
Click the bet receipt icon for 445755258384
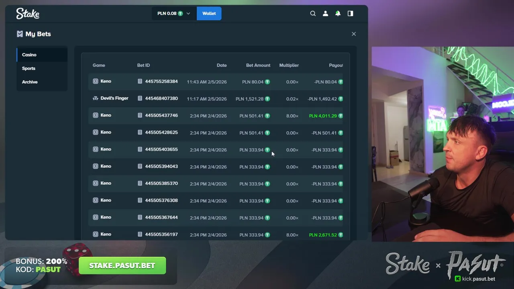pos(140,81)
